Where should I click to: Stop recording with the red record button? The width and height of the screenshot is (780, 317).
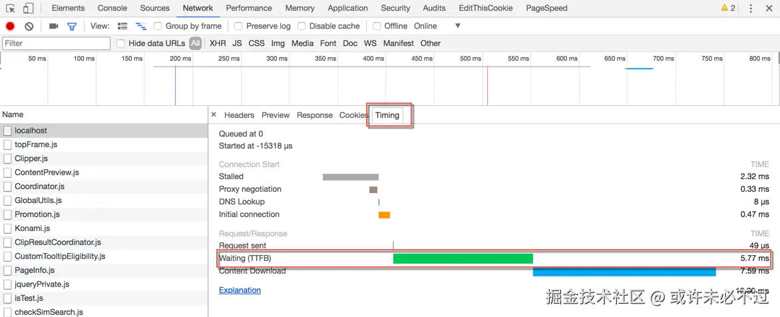click(10, 27)
